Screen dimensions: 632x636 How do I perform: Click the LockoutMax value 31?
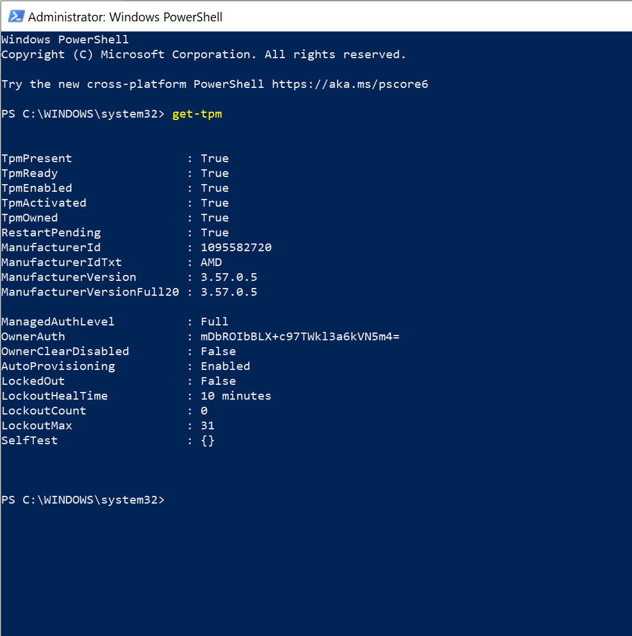[208, 426]
